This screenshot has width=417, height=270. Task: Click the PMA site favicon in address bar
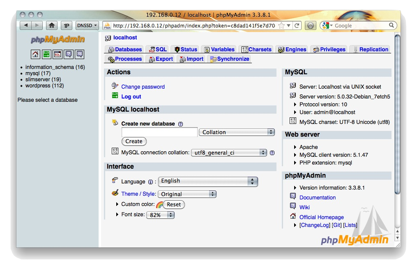(107, 25)
